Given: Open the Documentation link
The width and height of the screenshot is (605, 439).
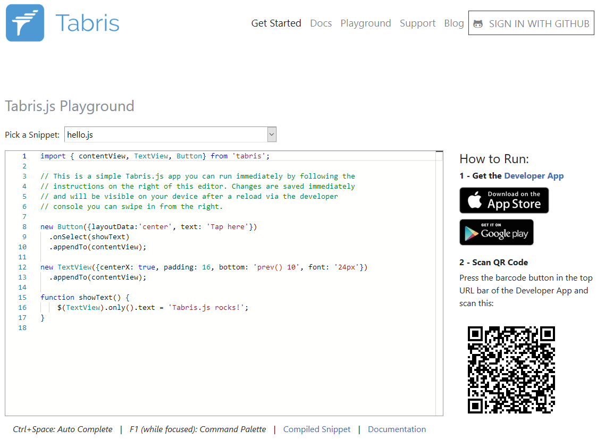Looking at the screenshot, I should pyautogui.click(x=397, y=429).
